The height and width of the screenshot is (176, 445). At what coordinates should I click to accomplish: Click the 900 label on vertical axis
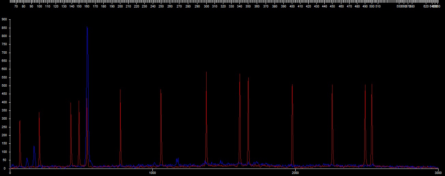tap(4, 19)
